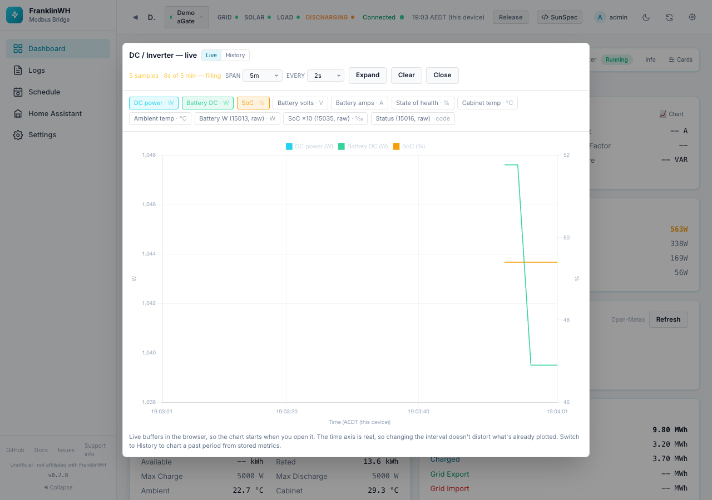Viewport: 712px width, 500px height.
Task: Click the Dashboard grid icon in sidebar
Action: click(18, 49)
